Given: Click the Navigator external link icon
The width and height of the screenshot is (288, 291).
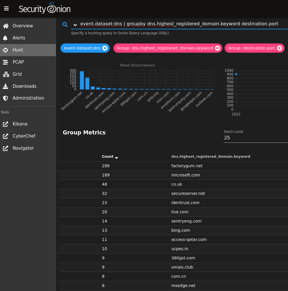Looking at the screenshot, I should point(5,148).
